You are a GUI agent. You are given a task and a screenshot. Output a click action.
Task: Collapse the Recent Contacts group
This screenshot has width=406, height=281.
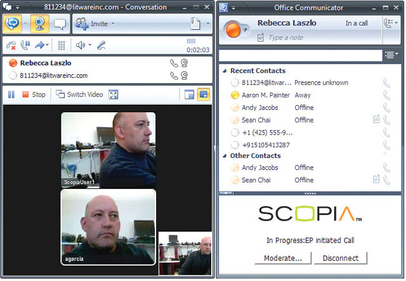click(x=225, y=70)
